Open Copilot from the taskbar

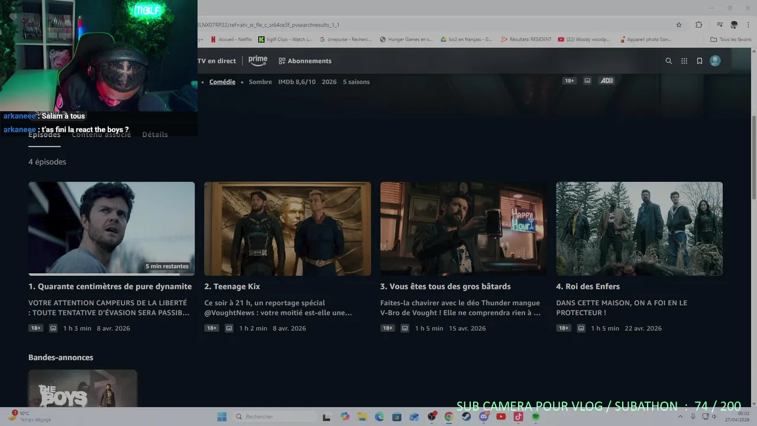tap(345, 417)
